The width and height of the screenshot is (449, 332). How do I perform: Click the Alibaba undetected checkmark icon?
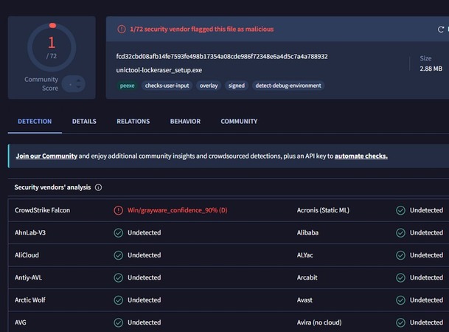tap(400, 232)
